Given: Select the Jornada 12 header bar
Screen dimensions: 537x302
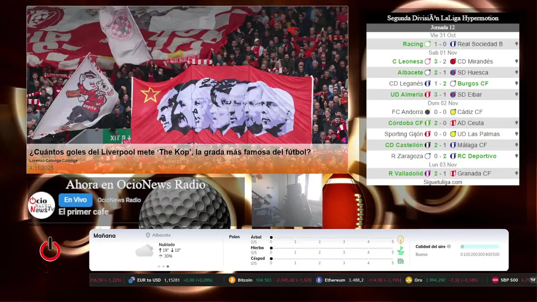Looking at the screenshot, I should (x=443, y=28).
